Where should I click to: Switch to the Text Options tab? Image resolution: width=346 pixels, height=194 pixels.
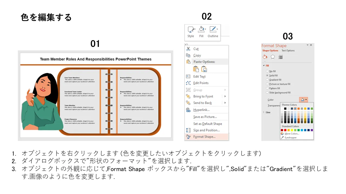[288, 51]
